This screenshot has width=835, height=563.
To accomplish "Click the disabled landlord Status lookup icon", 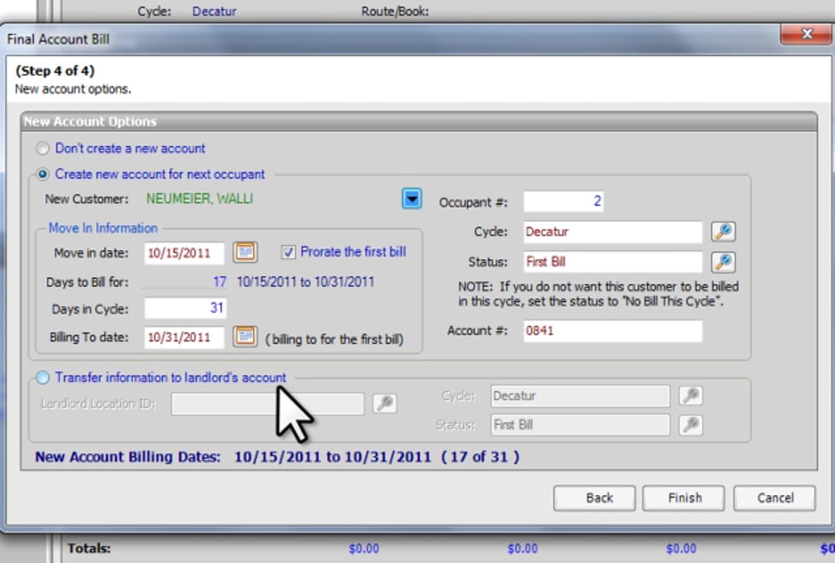I will (x=691, y=425).
